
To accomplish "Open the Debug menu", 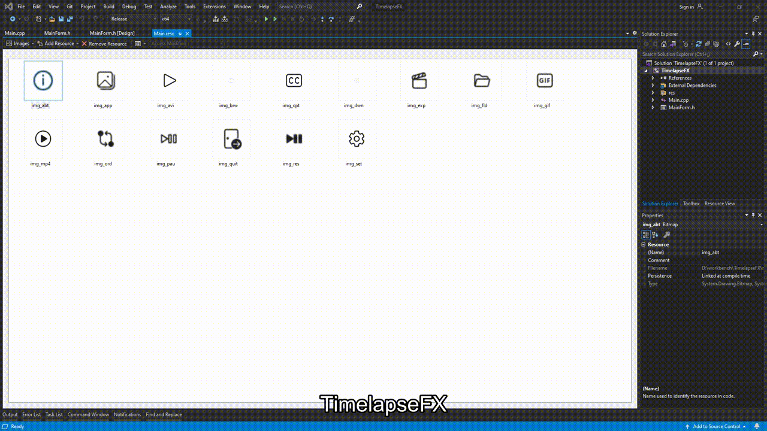I will [129, 7].
